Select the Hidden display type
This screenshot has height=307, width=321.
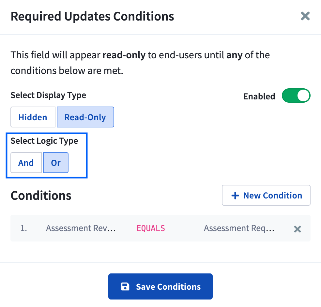tap(33, 117)
